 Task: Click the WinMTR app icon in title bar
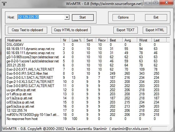[4, 3]
